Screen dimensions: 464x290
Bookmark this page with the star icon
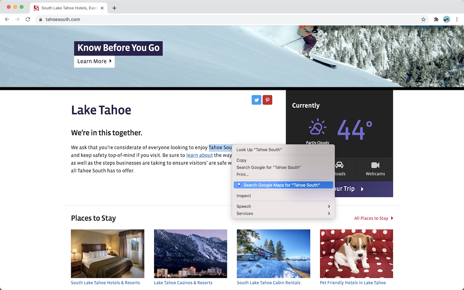[423, 19]
